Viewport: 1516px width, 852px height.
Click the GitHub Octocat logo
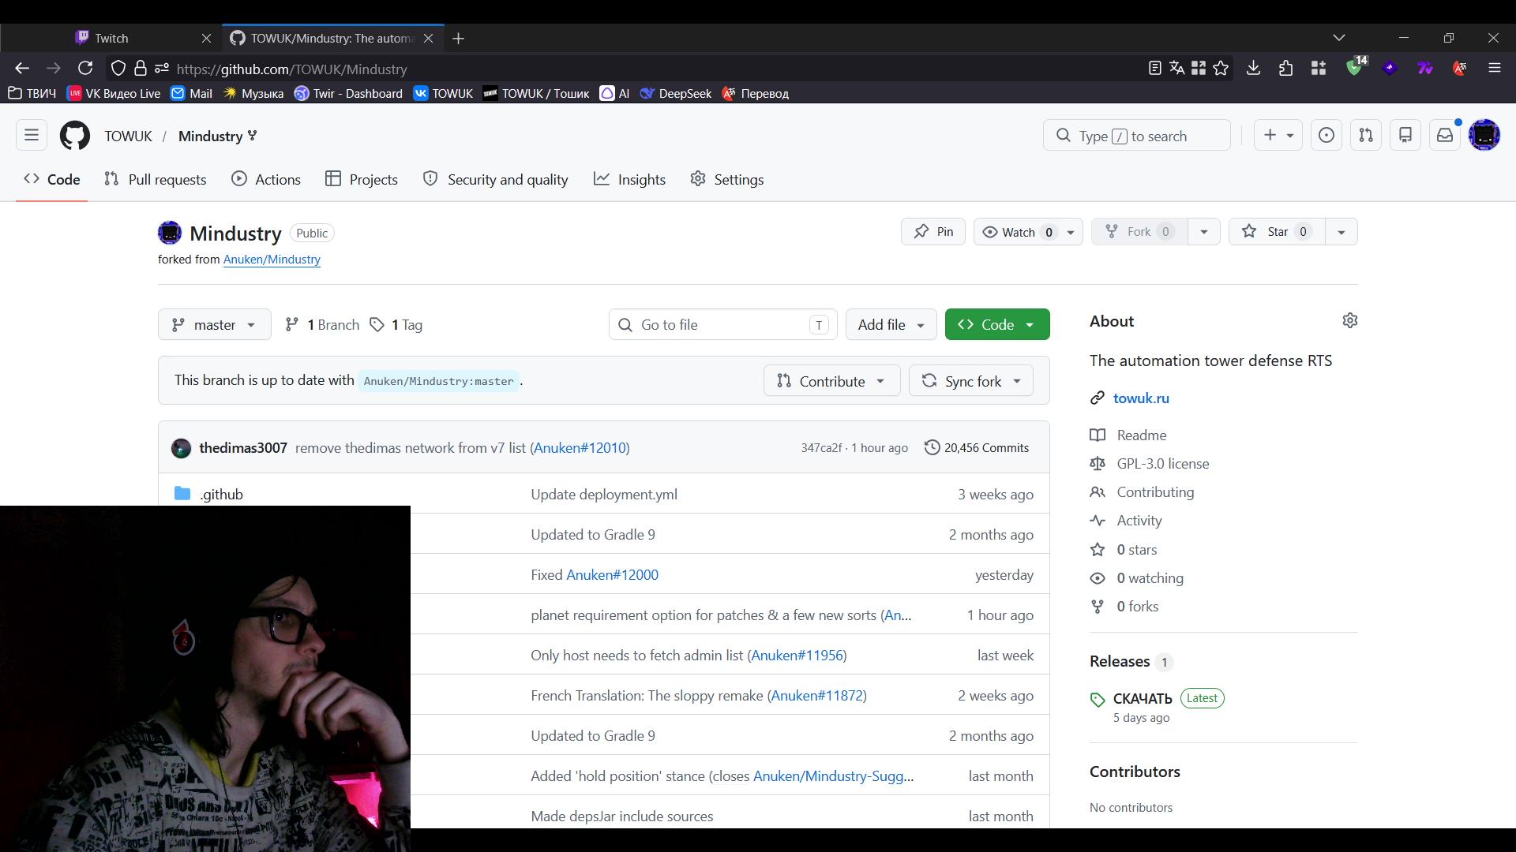click(75, 136)
